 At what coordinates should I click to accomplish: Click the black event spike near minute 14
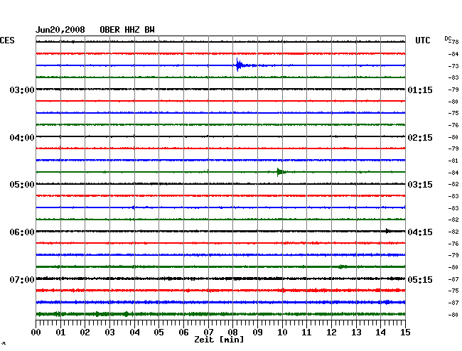click(388, 231)
